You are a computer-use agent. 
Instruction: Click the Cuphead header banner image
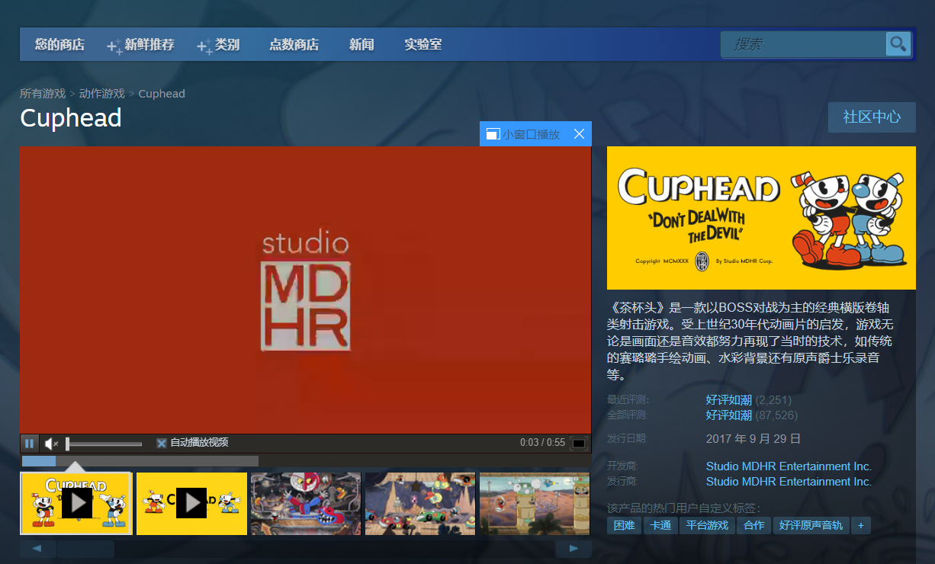pyautogui.click(x=761, y=218)
